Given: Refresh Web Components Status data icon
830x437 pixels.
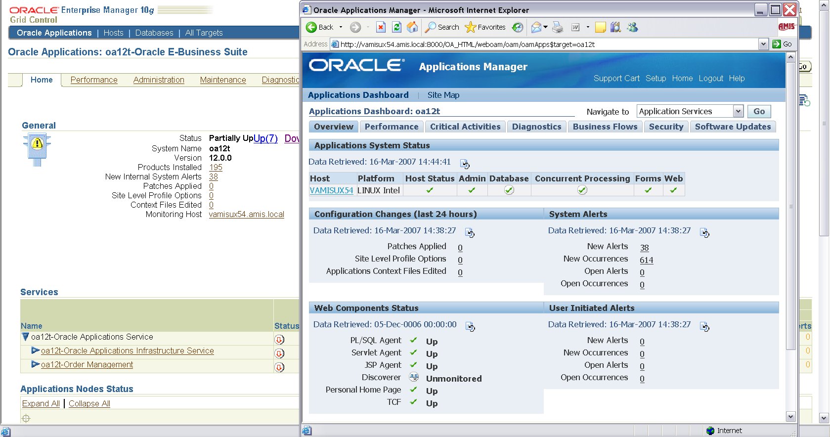Looking at the screenshot, I should [x=471, y=326].
